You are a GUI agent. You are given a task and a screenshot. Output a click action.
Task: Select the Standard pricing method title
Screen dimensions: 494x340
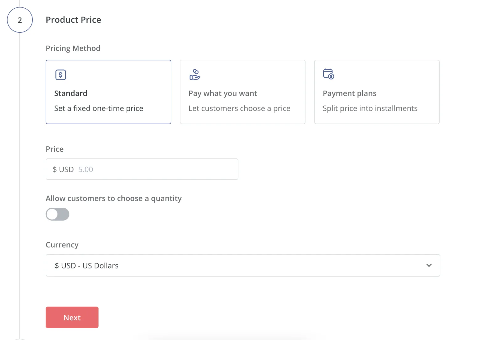(71, 93)
